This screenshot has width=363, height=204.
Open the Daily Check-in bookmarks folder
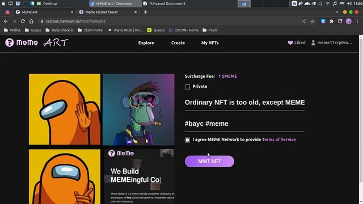point(60,30)
